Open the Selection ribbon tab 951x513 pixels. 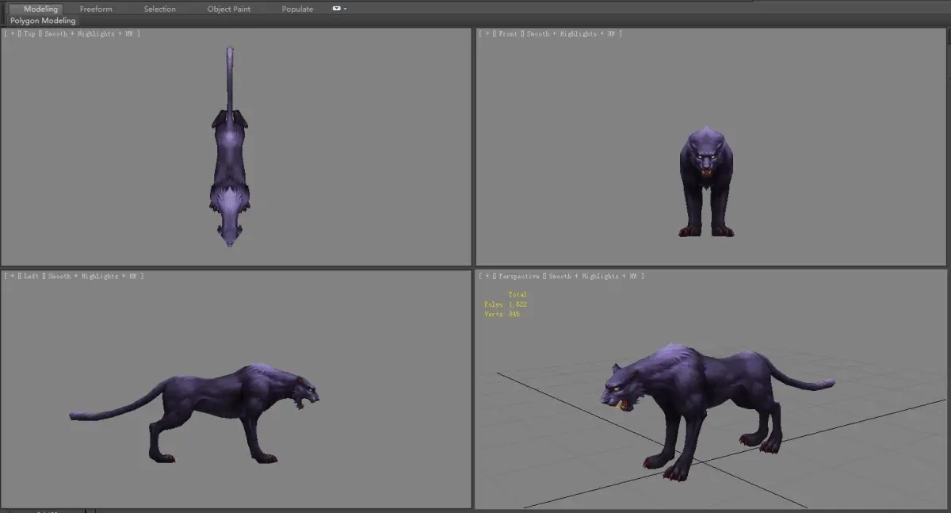pos(159,9)
